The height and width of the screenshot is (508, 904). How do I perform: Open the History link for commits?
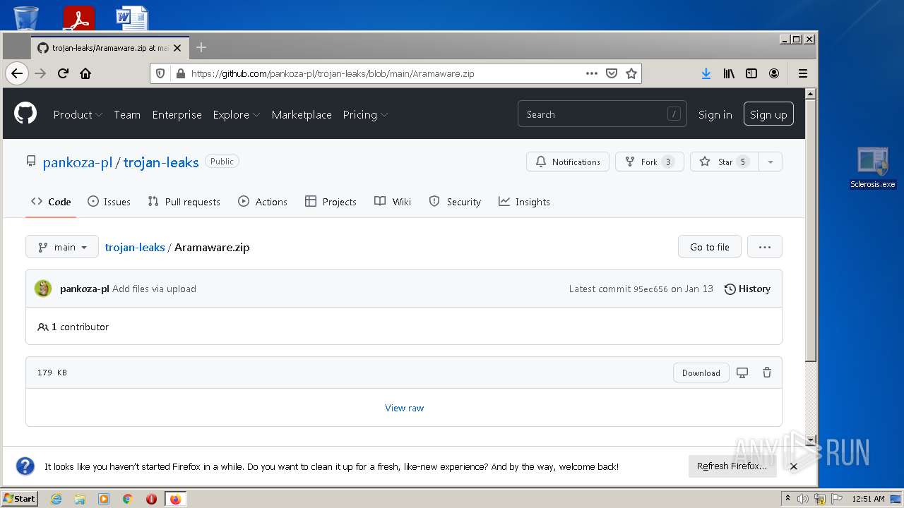tap(747, 289)
